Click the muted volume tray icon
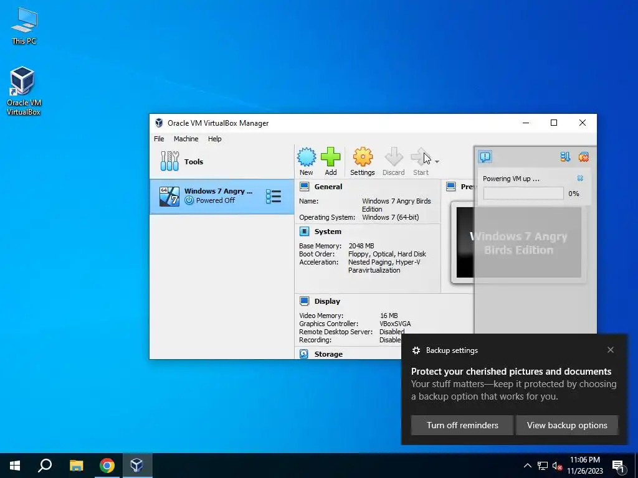This screenshot has height=478, width=638. (557, 466)
